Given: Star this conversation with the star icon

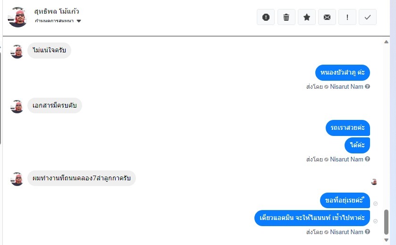Looking at the screenshot, I should [307, 17].
